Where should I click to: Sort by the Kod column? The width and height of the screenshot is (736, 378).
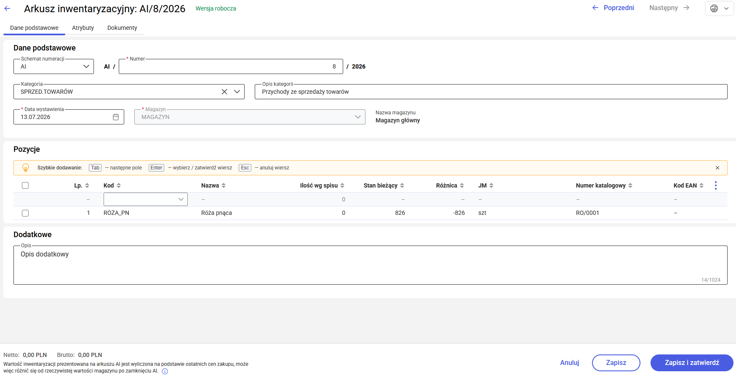[x=119, y=185]
